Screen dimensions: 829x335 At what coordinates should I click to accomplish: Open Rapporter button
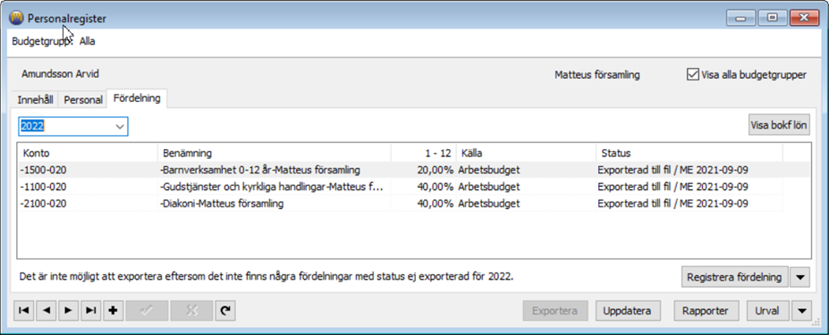(706, 311)
